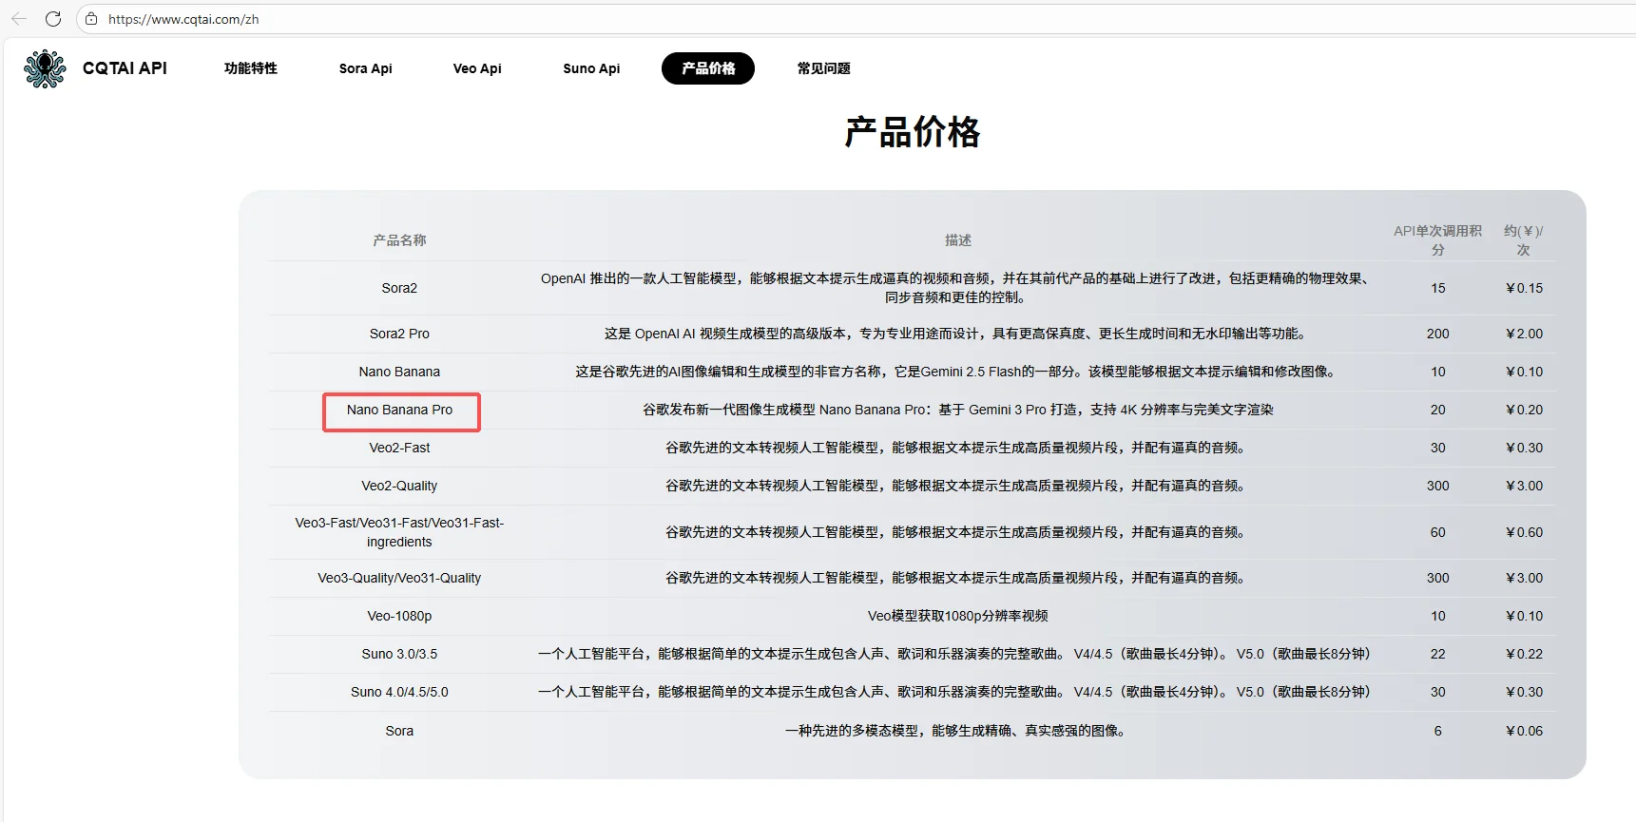Click the Sora multimodal model description

click(x=958, y=731)
